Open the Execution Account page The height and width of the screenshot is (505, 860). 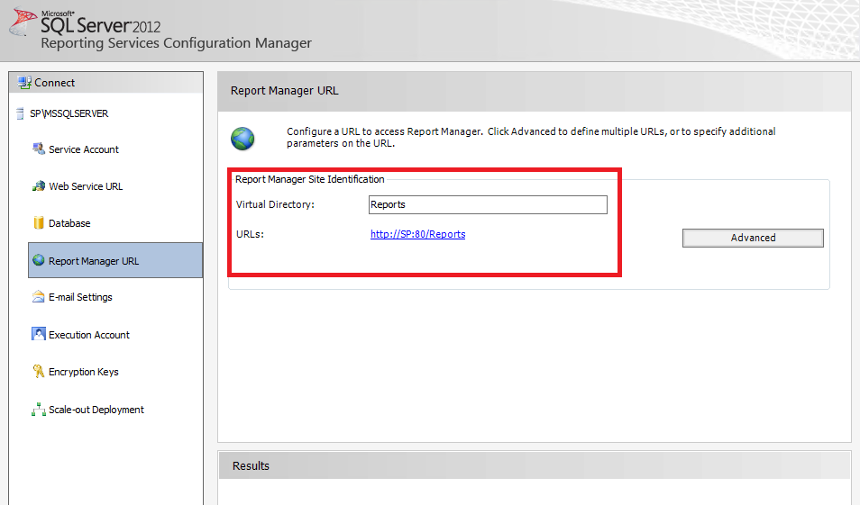tap(89, 335)
